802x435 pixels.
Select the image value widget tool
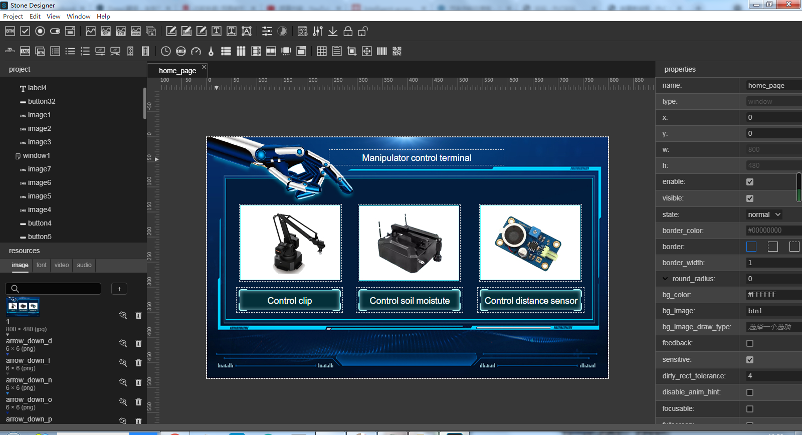[136, 31]
